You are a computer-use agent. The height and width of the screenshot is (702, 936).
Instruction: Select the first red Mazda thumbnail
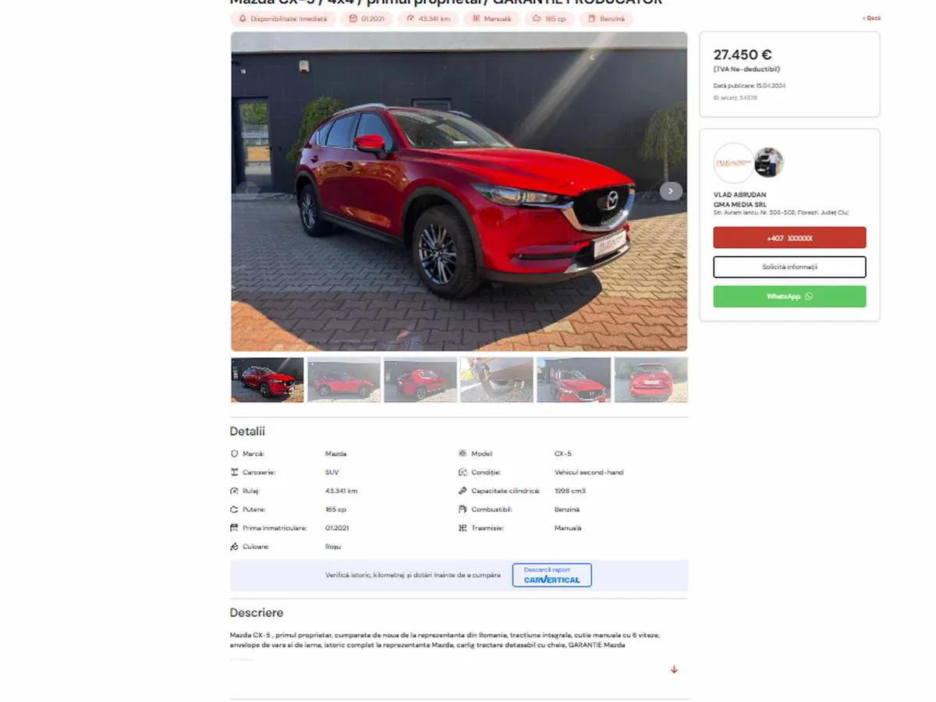pos(268,380)
